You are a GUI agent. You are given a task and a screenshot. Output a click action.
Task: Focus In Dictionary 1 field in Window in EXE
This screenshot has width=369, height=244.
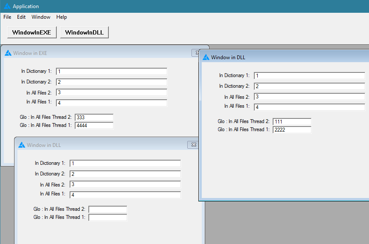(111, 72)
